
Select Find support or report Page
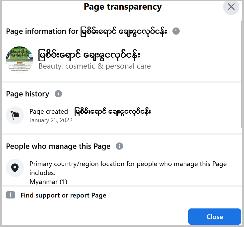coord(63,196)
